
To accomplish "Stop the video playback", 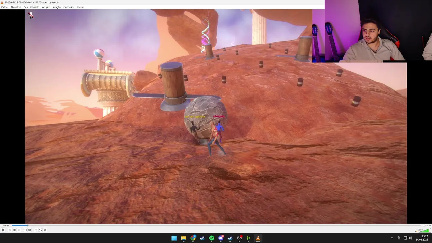I will [14, 230].
